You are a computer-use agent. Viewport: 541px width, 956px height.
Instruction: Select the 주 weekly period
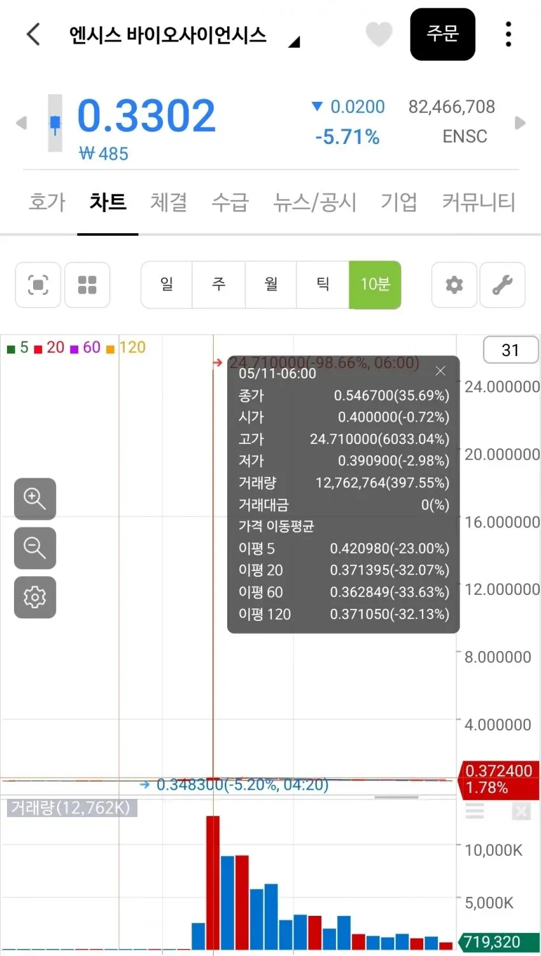(x=219, y=284)
